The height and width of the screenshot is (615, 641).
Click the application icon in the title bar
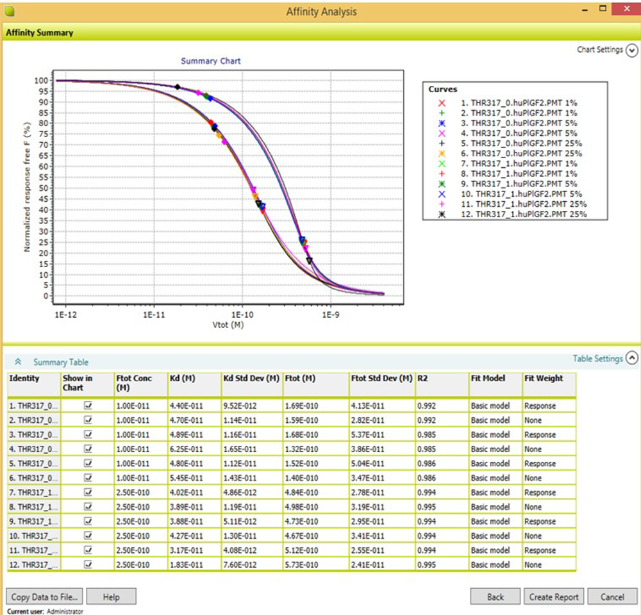coord(9,9)
